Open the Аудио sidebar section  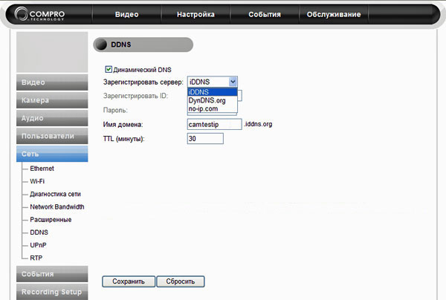(x=52, y=118)
